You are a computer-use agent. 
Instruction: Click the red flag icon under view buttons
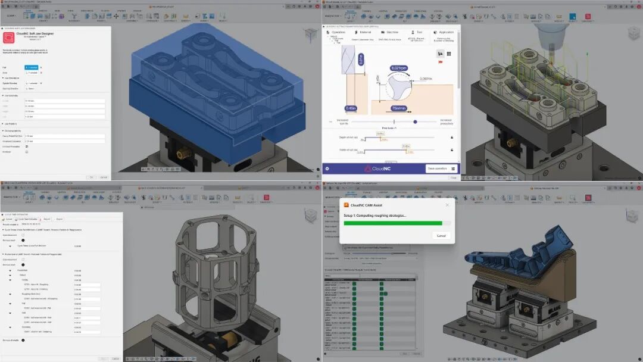coord(441,62)
